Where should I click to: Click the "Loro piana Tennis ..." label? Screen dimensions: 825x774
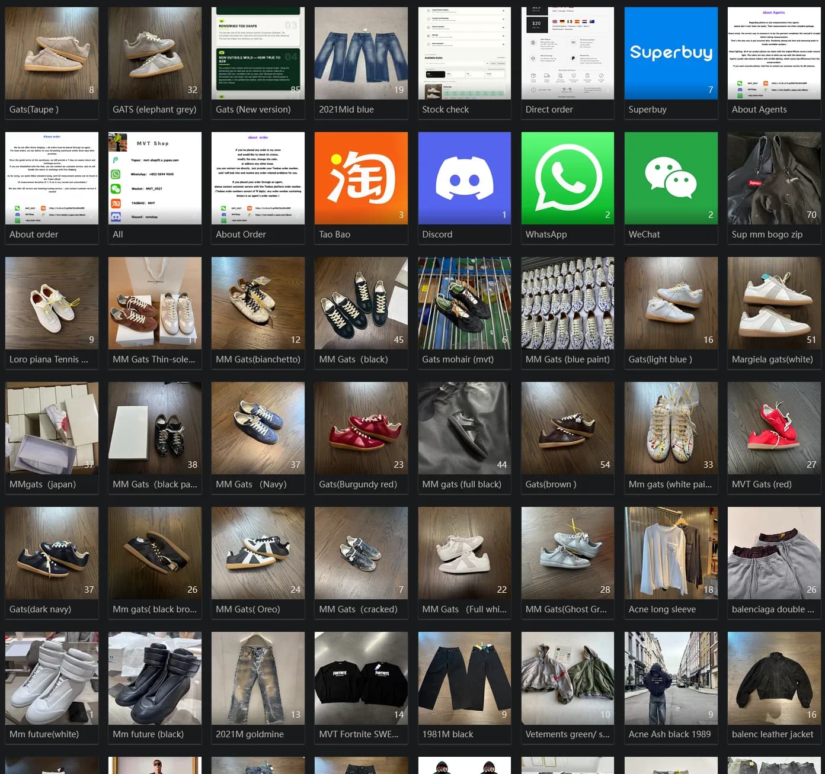coord(49,359)
